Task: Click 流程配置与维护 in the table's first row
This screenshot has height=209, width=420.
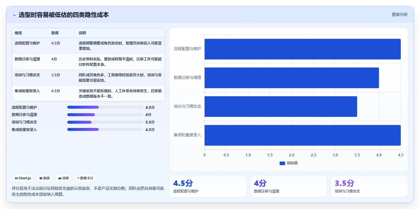Action: (27, 43)
